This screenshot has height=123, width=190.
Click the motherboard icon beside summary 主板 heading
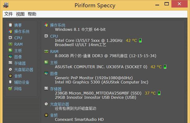[x=46, y=62]
